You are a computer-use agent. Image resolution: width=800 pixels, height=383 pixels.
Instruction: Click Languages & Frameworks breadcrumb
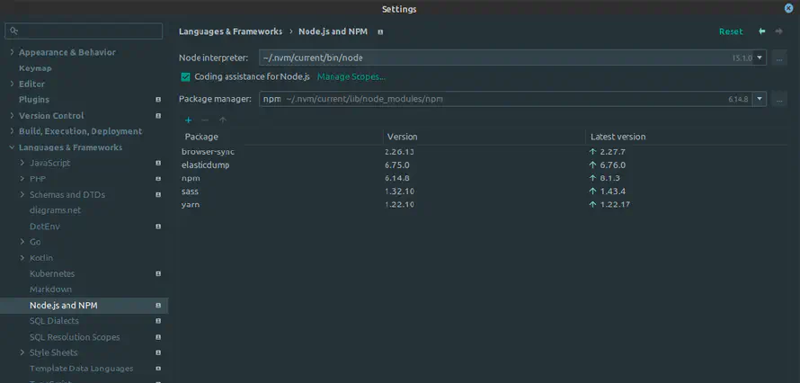[230, 31]
